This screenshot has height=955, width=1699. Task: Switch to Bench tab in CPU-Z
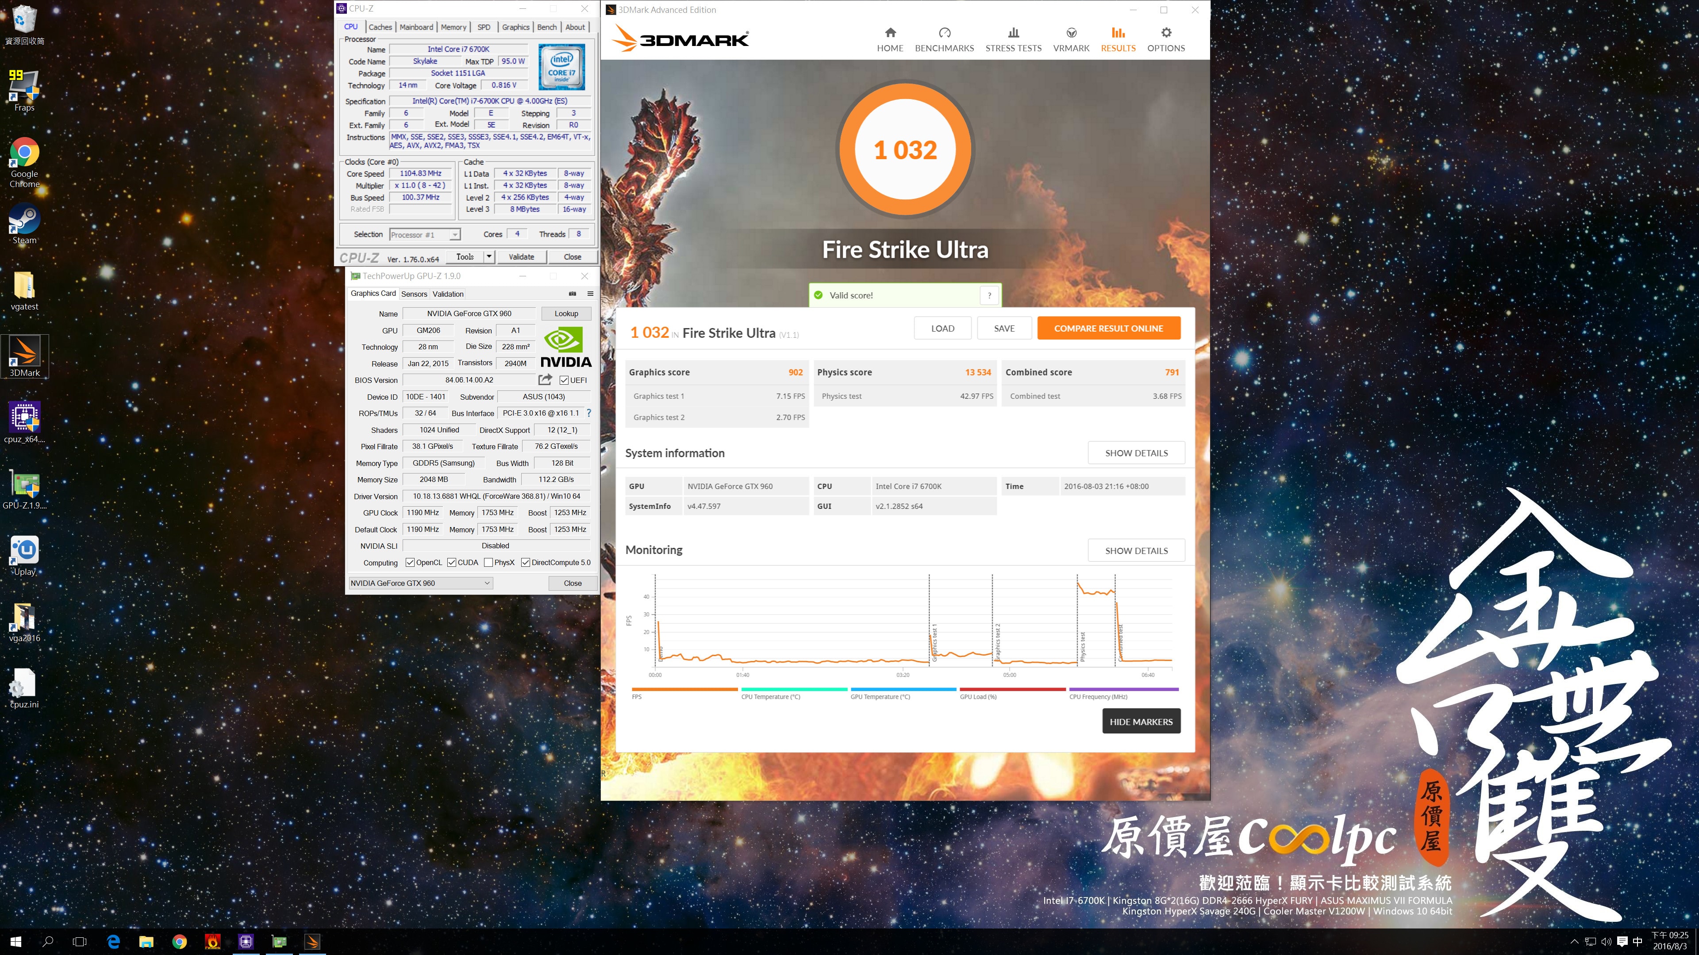point(547,27)
